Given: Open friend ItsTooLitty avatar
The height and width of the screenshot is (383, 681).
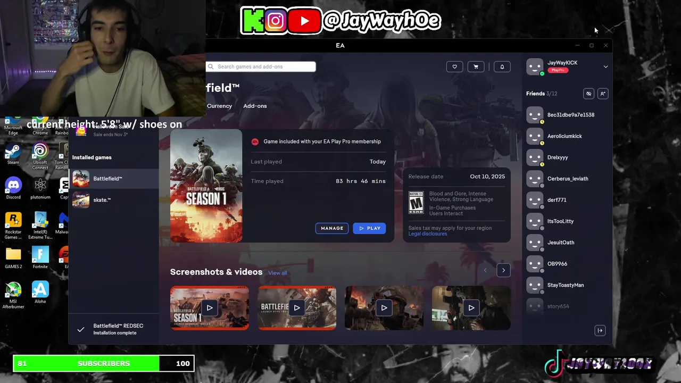Looking at the screenshot, I should pyautogui.click(x=535, y=221).
